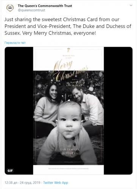
Task: Click the 'Перекласти твіт' translate link
Action: [15, 43]
